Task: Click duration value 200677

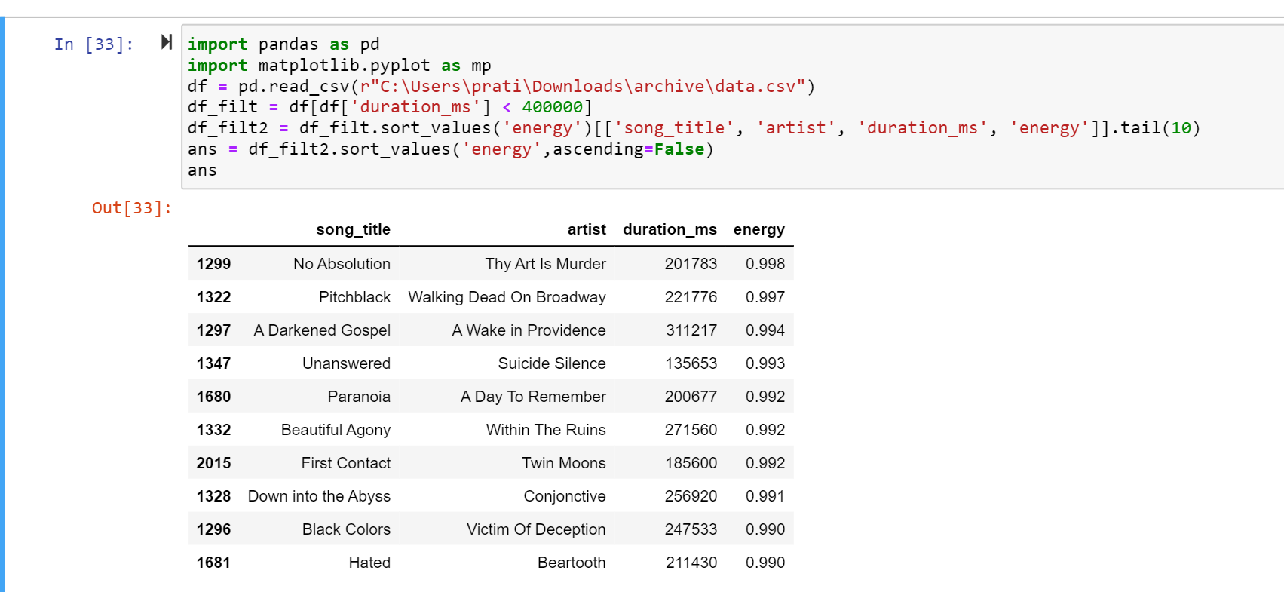Action: click(691, 397)
